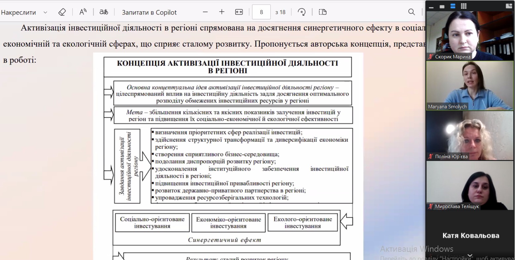Screen dimensions: 515x260
Task: Select Поліна Юр'єва video thumbnail
Action: [470, 135]
